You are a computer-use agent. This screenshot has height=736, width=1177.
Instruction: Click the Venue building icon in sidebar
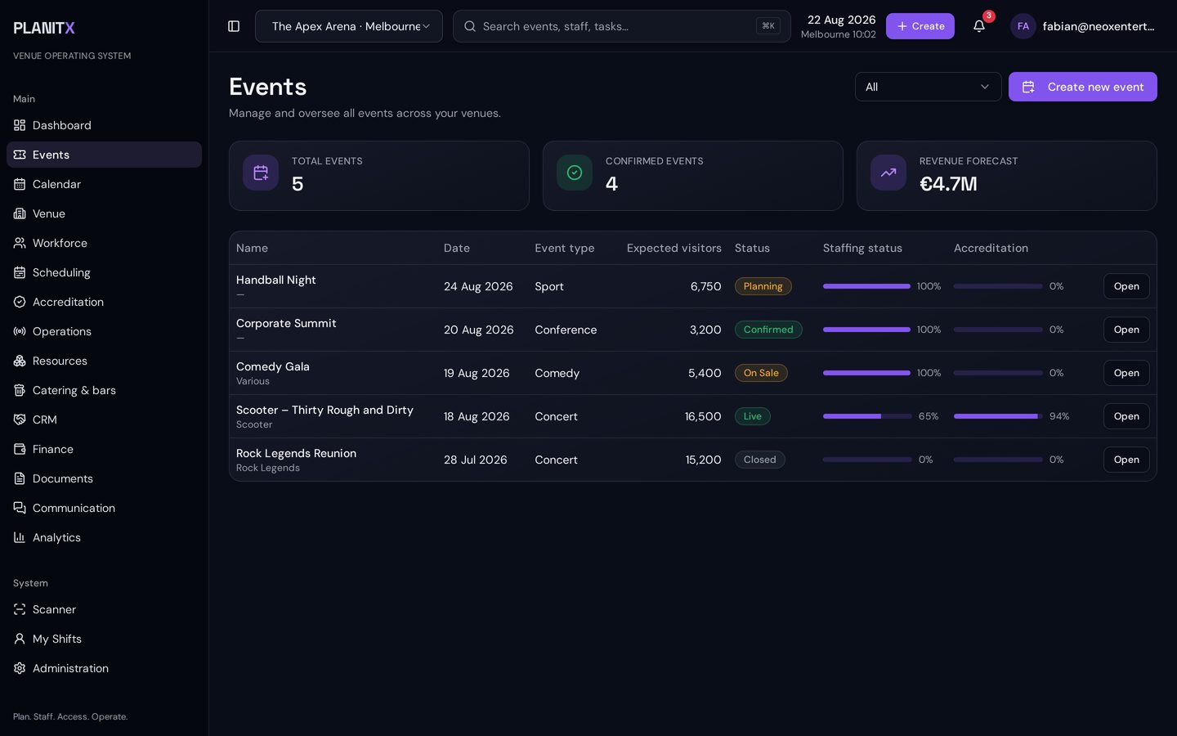(20, 213)
